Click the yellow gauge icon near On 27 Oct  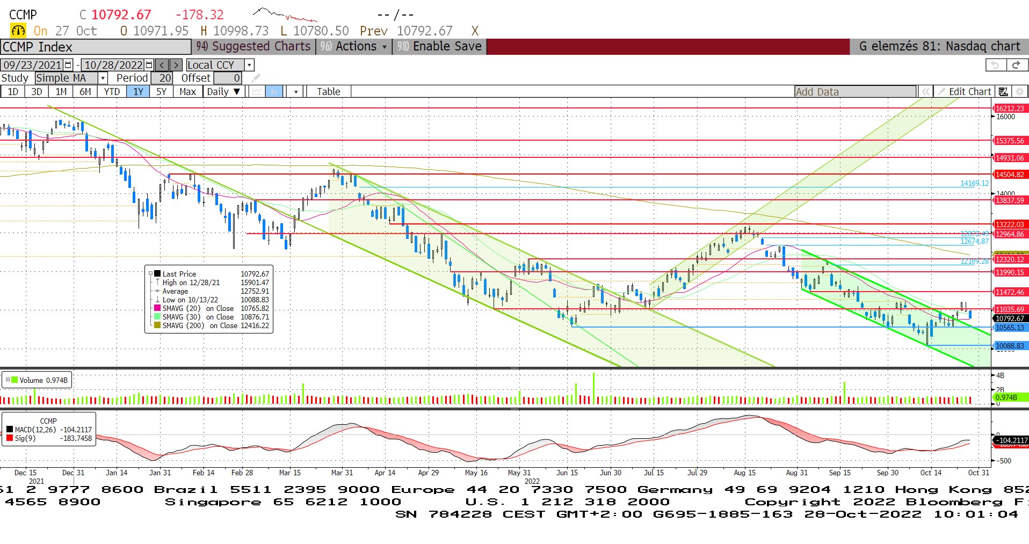click(x=18, y=31)
